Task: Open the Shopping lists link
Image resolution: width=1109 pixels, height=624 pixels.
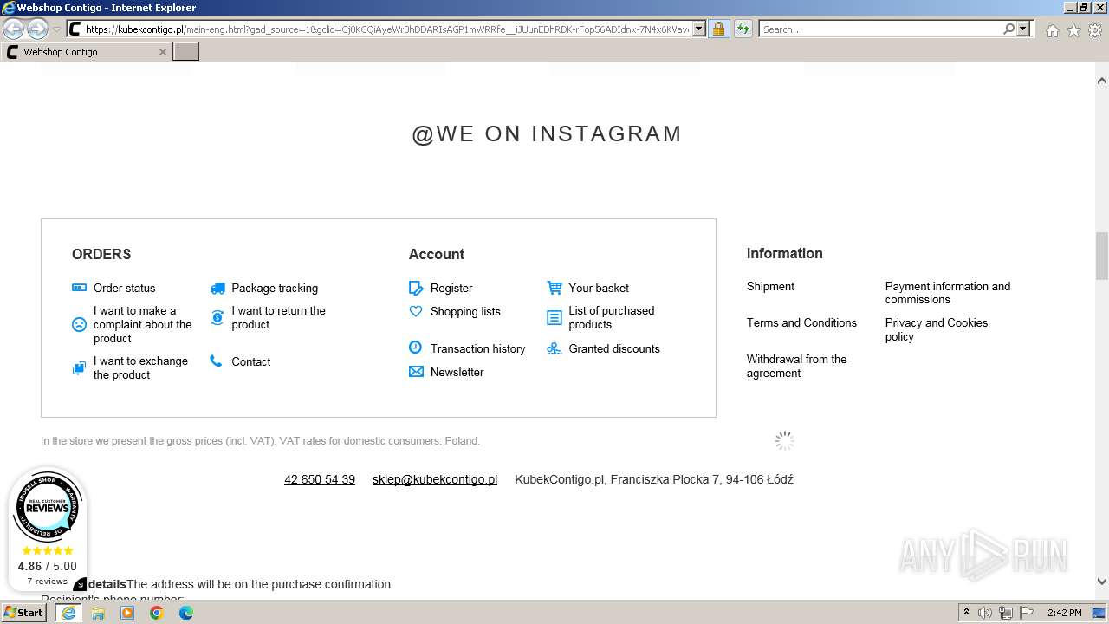Action: click(465, 311)
